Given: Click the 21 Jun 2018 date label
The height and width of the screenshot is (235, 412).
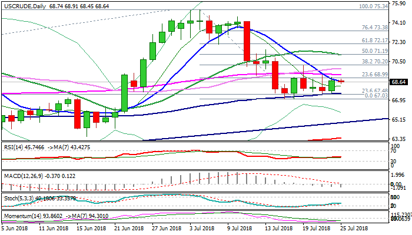Looking at the screenshot, I should click(128, 228).
